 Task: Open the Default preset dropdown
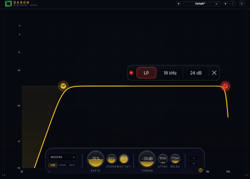point(202,4)
